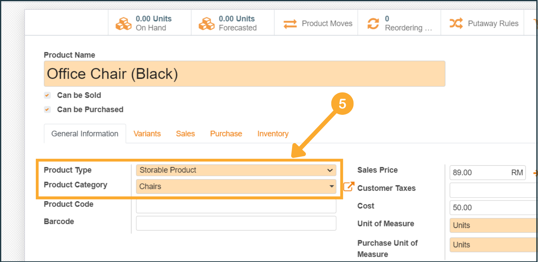Click the Product Name field
538x262 pixels.
click(244, 74)
